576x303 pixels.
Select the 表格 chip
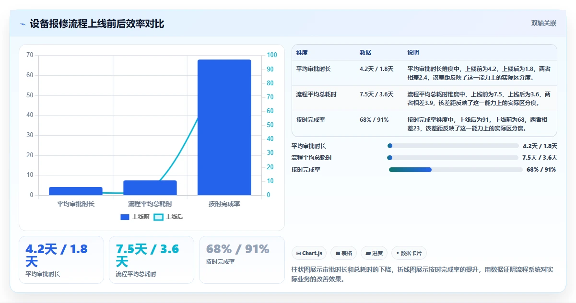point(344,253)
